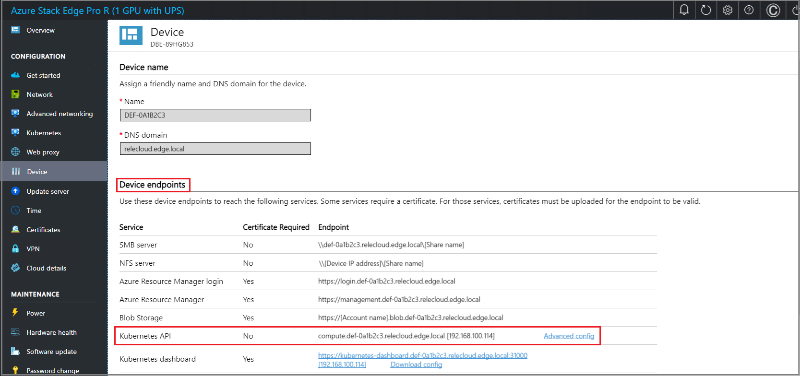Select Web proxy in sidebar
This screenshot has width=800, height=376.
(x=43, y=152)
